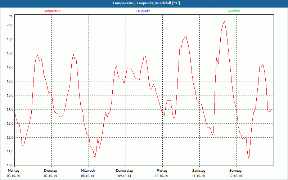Click the 19,0 y-axis value

point(10,39)
